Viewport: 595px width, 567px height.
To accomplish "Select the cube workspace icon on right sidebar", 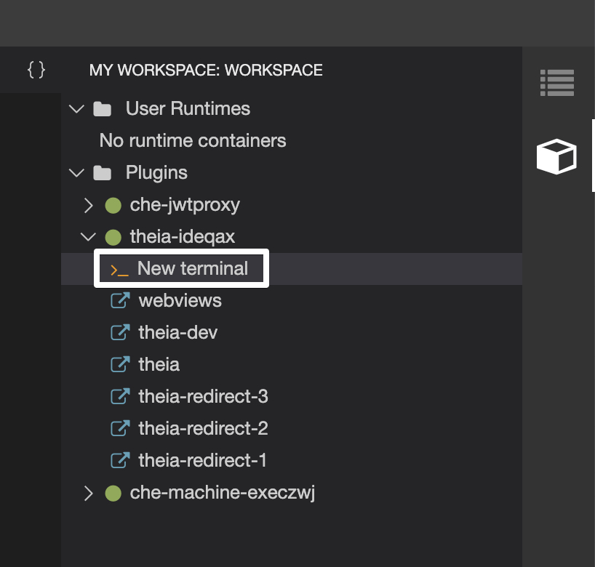I will point(556,156).
